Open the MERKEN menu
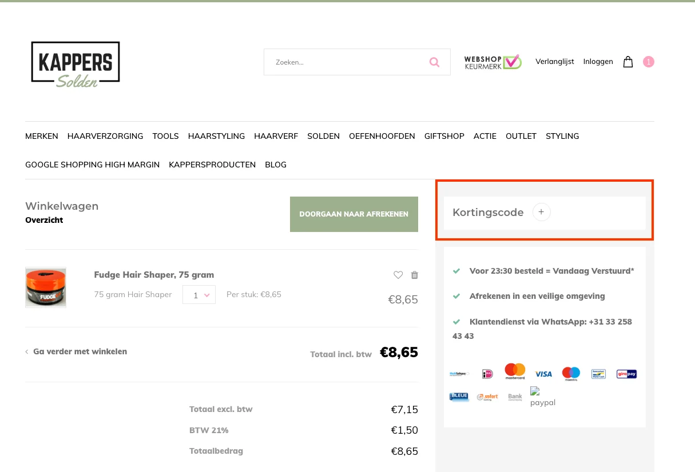This screenshot has height=472, width=695. [42, 136]
